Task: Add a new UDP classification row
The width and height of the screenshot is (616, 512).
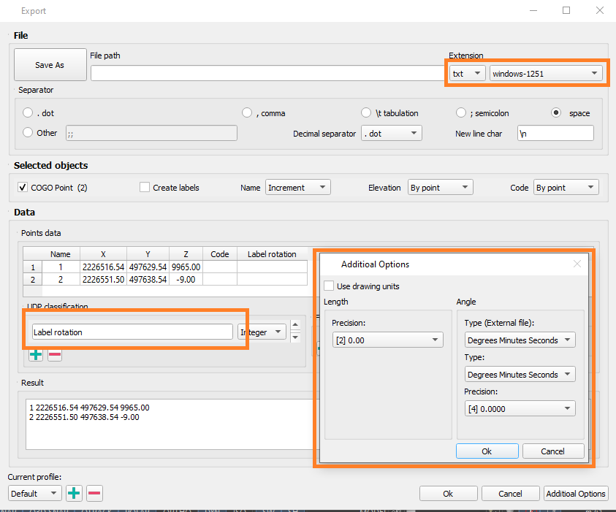Action: [35, 355]
